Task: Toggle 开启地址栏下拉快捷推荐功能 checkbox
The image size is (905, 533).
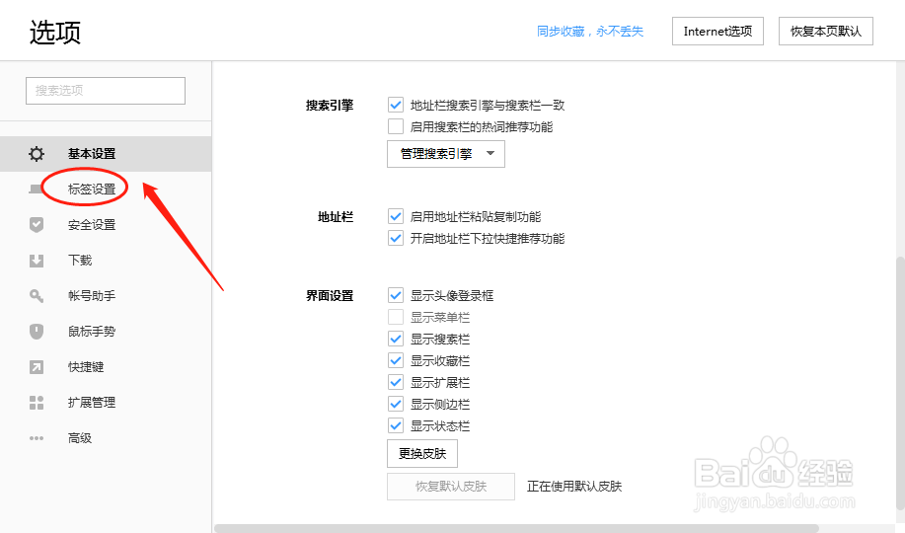Action: click(x=396, y=239)
